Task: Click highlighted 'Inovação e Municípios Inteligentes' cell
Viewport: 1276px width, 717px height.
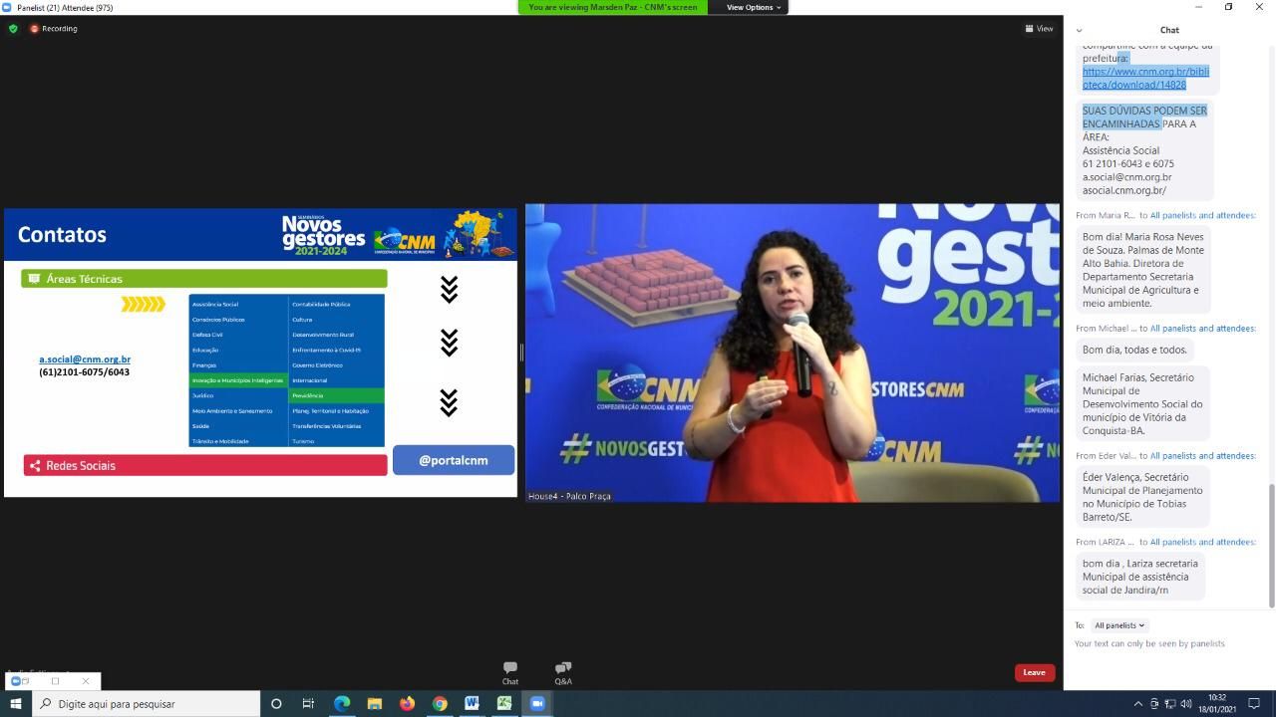Action: 238,380
